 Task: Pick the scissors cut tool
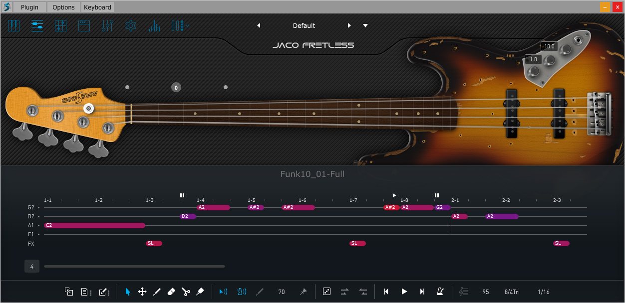point(186,292)
